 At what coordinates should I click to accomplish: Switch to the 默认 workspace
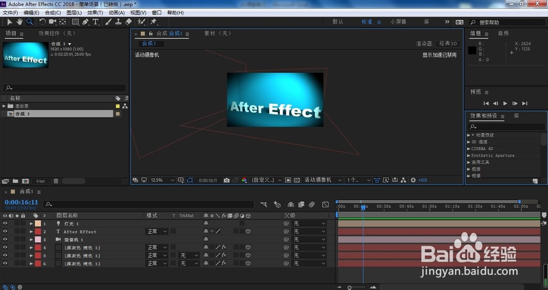click(x=338, y=22)
